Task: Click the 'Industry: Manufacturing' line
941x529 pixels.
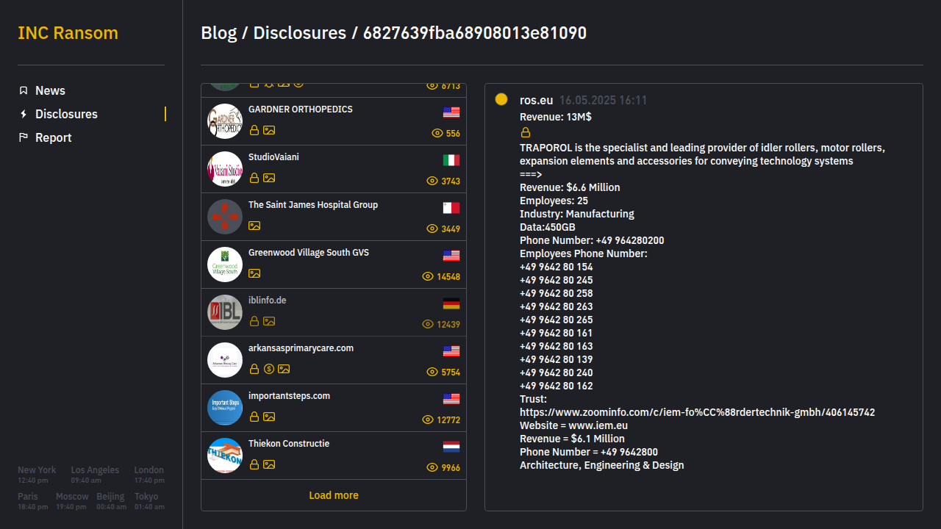Action: (x=577, y=214)
